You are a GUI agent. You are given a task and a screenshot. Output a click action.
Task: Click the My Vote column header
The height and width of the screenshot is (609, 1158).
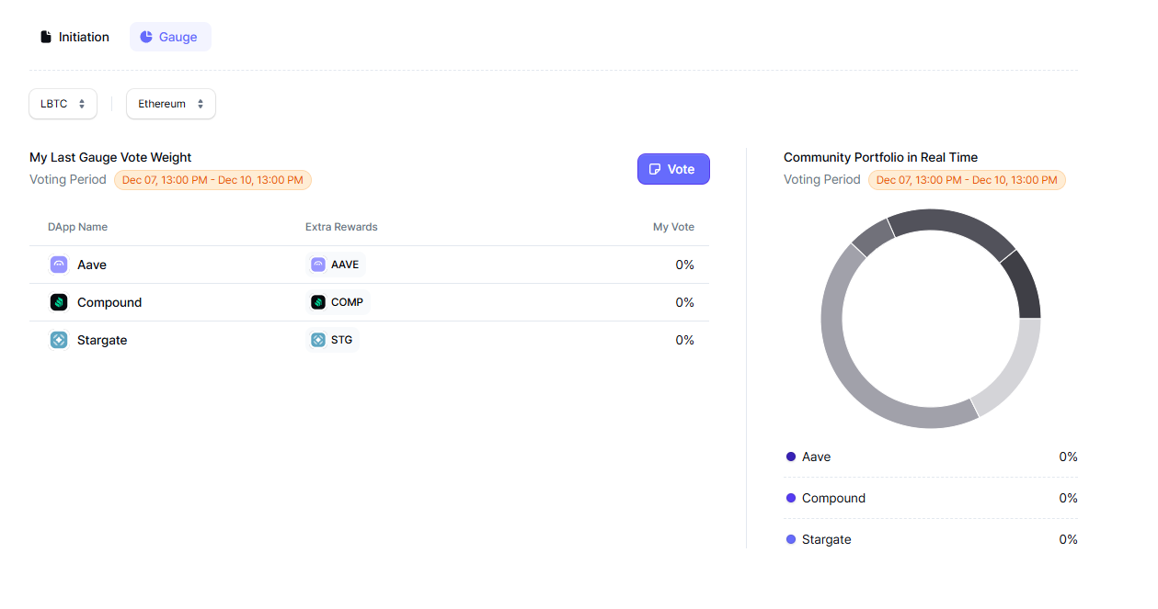pos(673,227)
